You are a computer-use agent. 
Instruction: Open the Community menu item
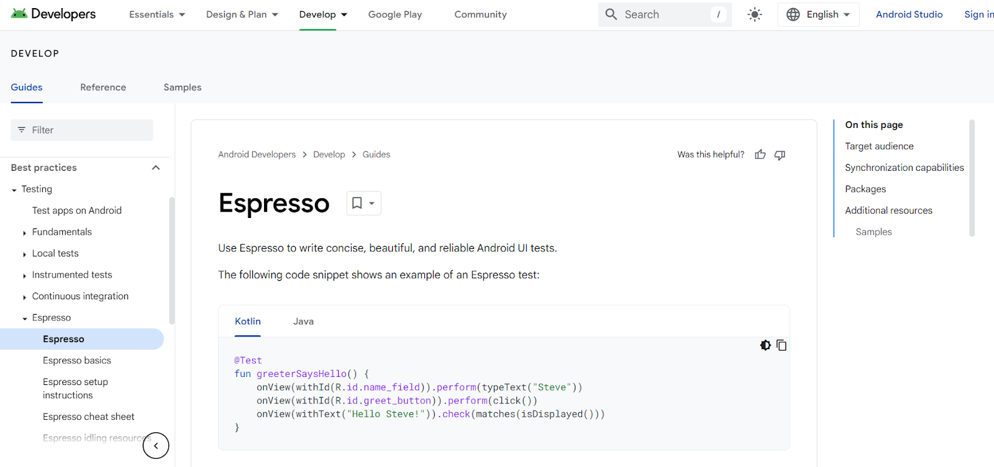480,14
